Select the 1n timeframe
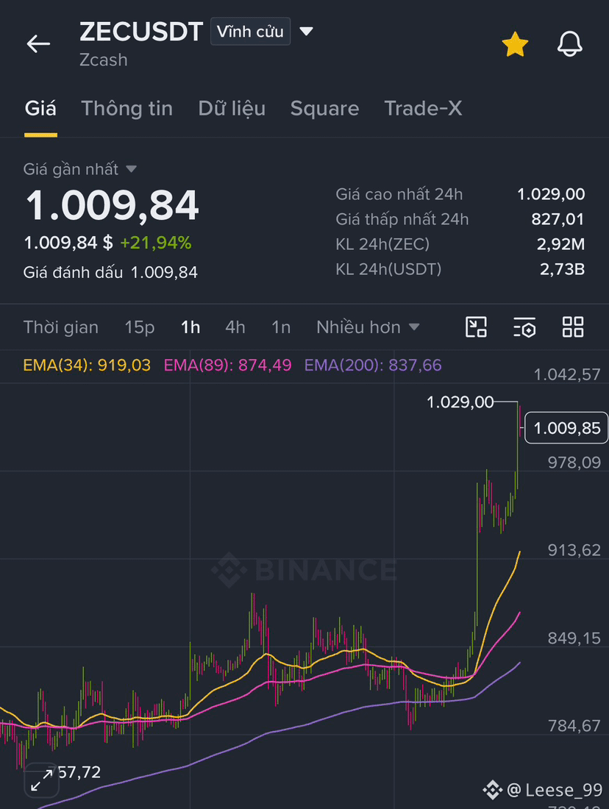Image resolution: width=609 pixels, height=809 pixels. pos(281,327)
